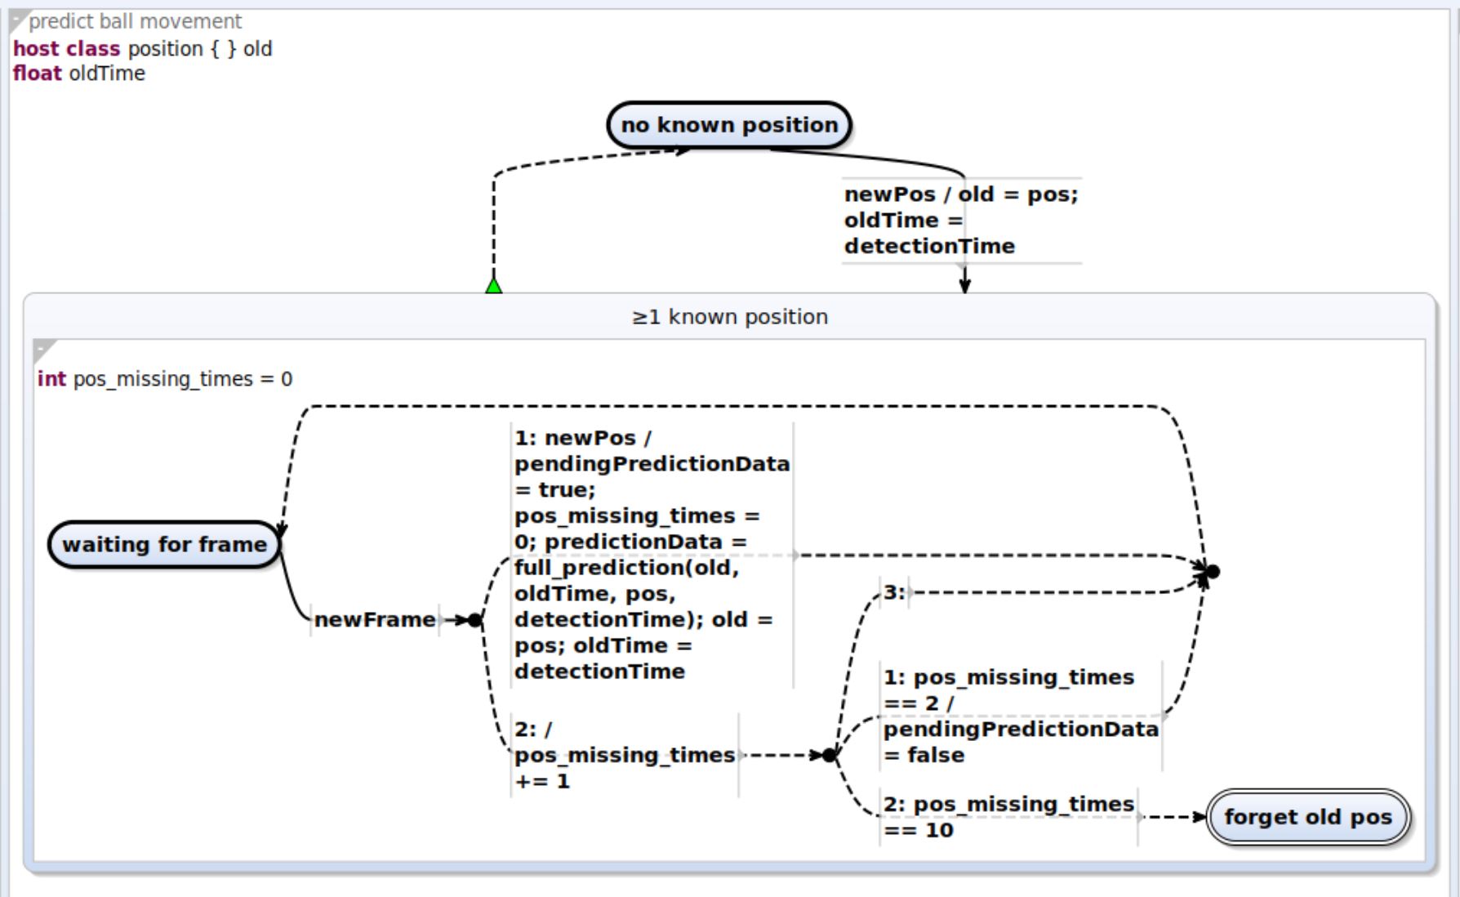Click the 'float oldTime' declaration
This screenshot has height=897, width=1460.
[79, 74]
